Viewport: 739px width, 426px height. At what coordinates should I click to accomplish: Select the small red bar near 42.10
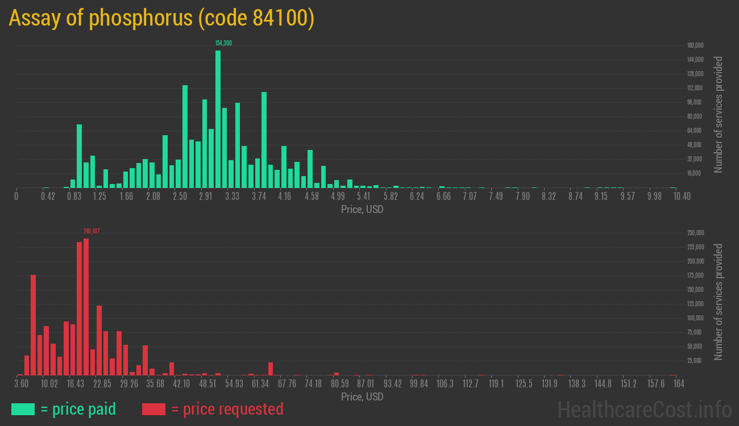pos(172,369)
